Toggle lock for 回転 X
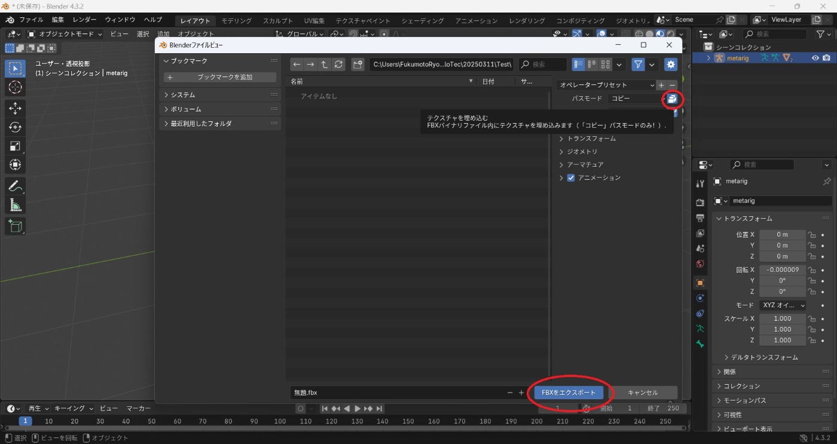Image resolution: width=837 pixels, height=444 pixels. [x=812, y=270]
